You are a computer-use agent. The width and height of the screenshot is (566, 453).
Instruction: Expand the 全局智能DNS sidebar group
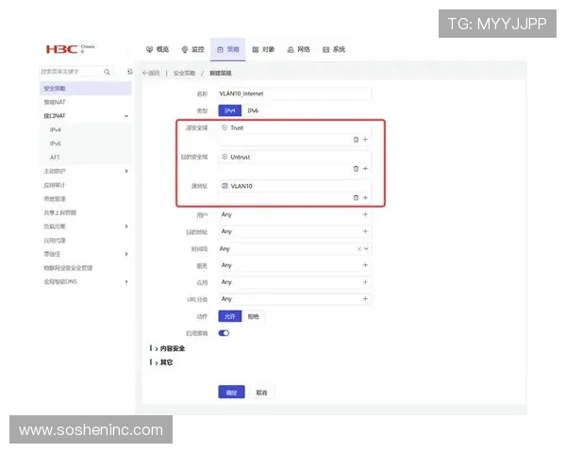(x=126, y=282)
